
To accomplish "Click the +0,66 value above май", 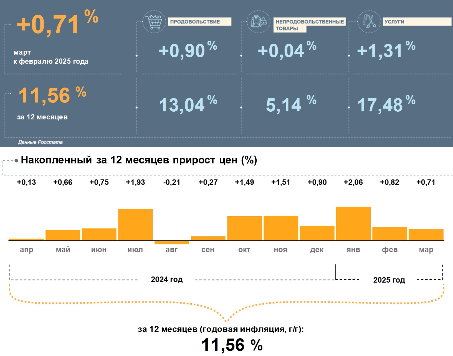I will tap(63, 182).
